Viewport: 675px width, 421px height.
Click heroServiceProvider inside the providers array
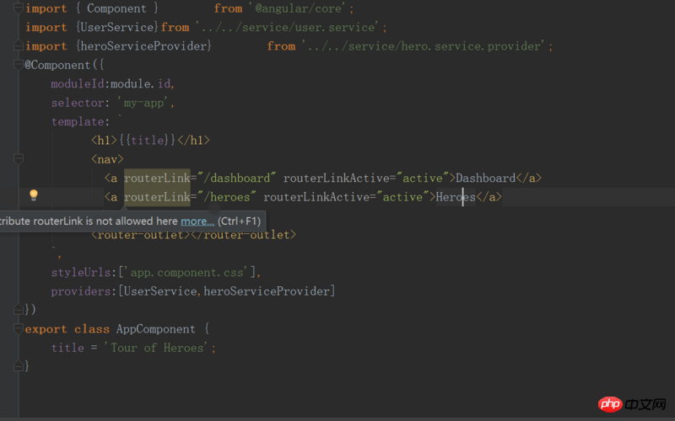[267, 291]
